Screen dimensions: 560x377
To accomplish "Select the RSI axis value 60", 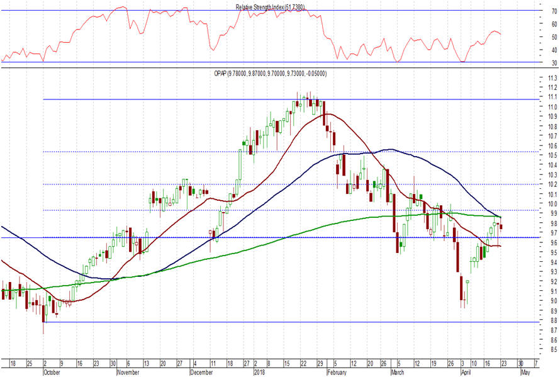I will click(554, 25).
